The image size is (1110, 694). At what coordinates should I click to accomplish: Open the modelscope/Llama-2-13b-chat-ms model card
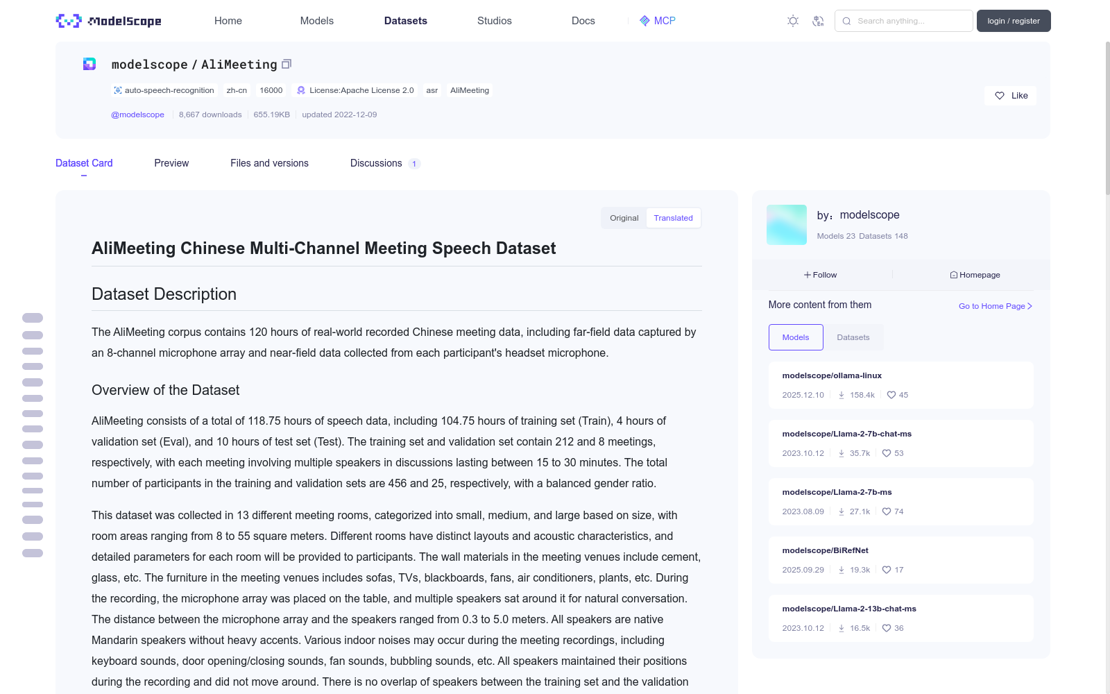901,618
